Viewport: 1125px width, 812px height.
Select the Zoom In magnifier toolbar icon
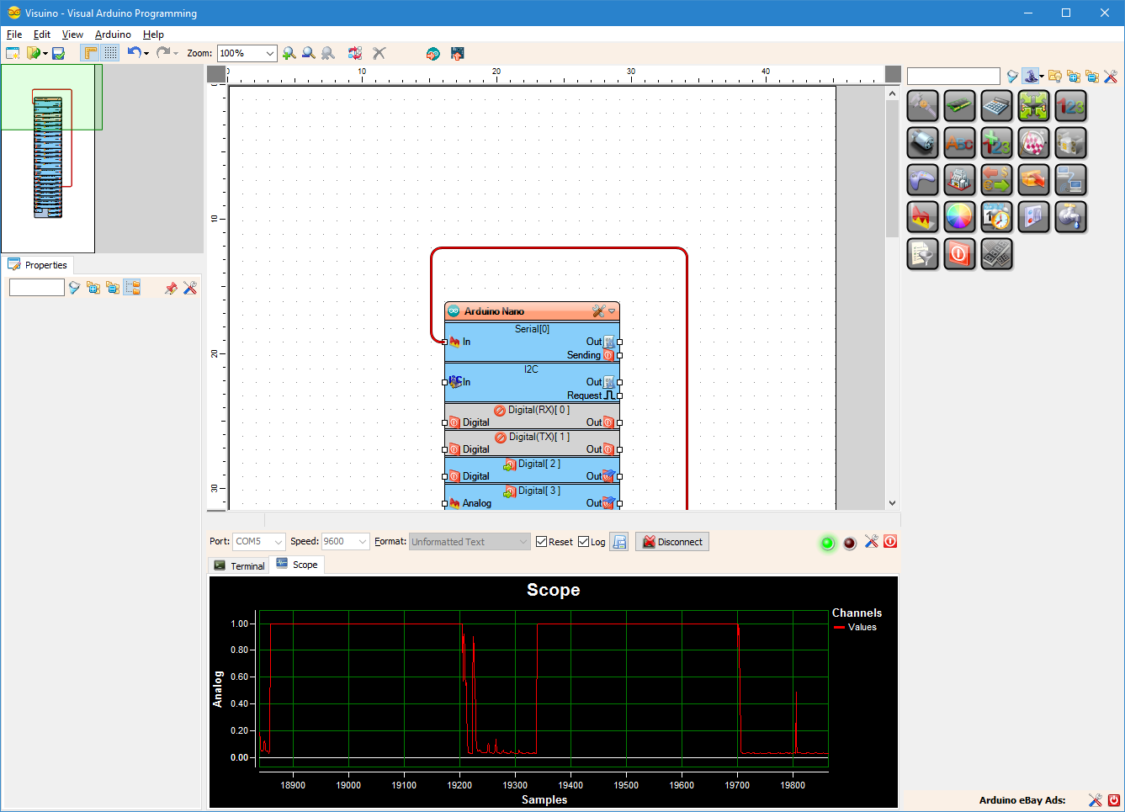[290, 53]
